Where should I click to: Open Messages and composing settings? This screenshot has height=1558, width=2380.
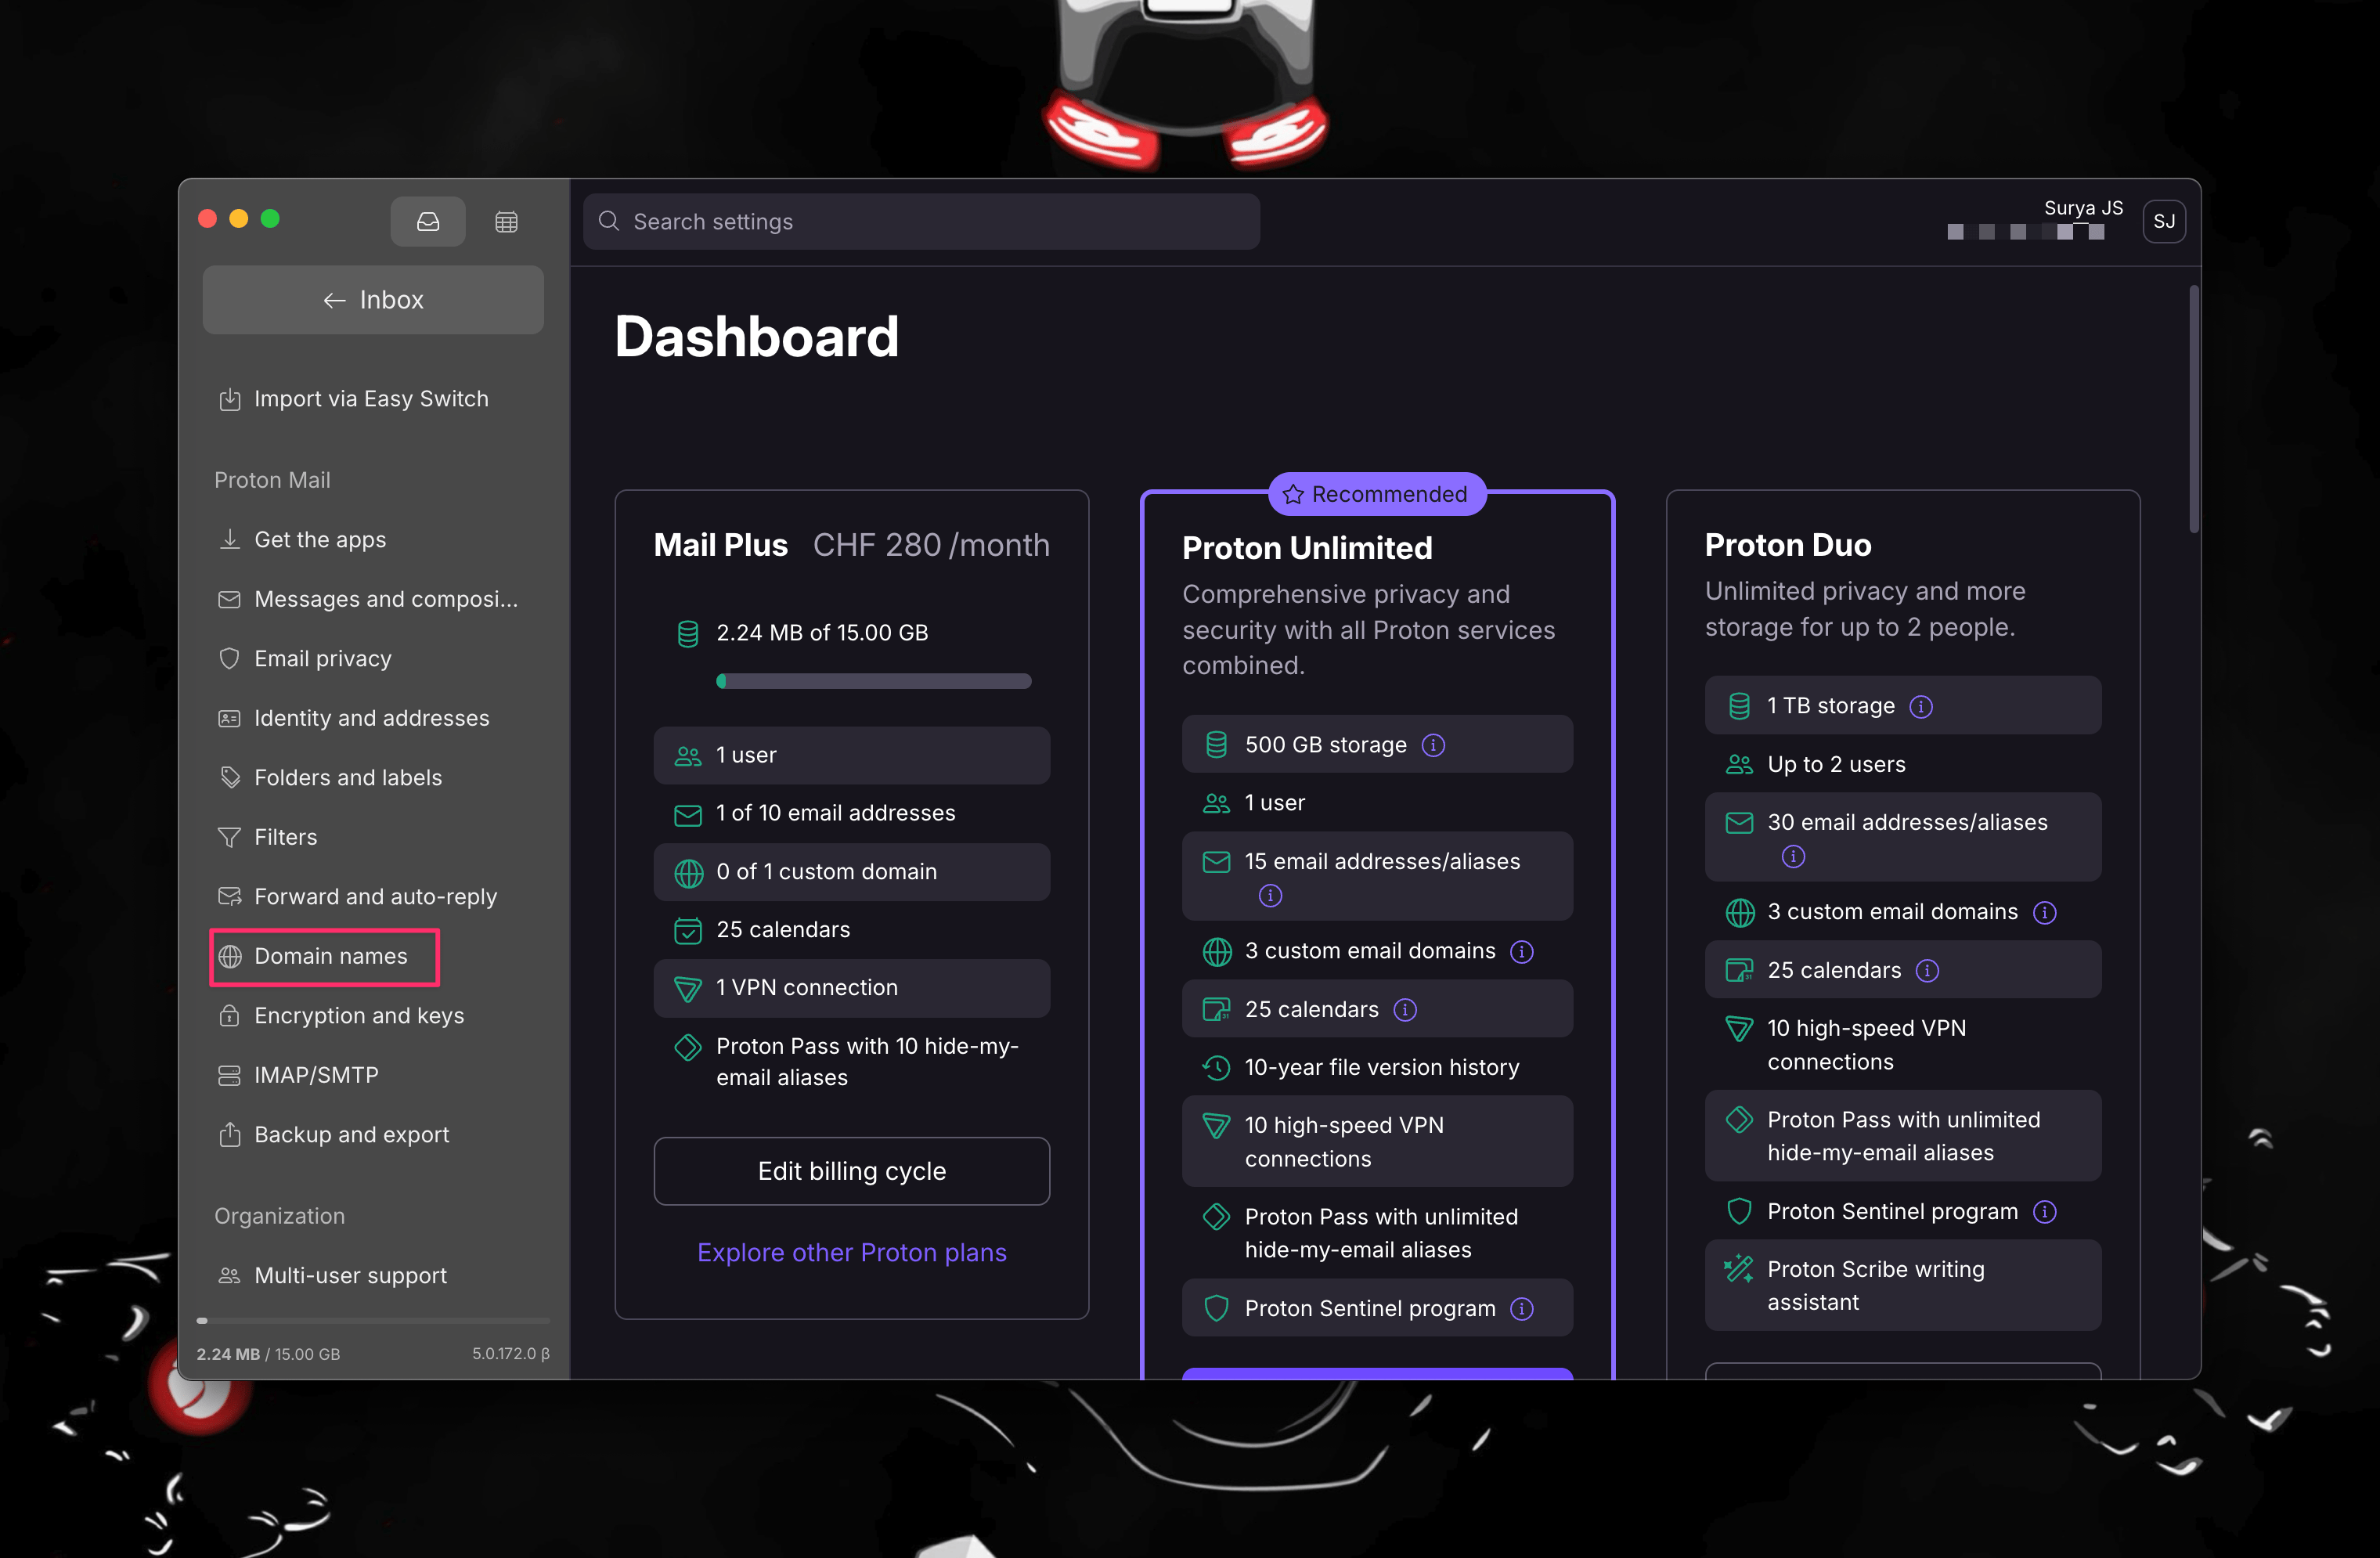pos(369,599)
